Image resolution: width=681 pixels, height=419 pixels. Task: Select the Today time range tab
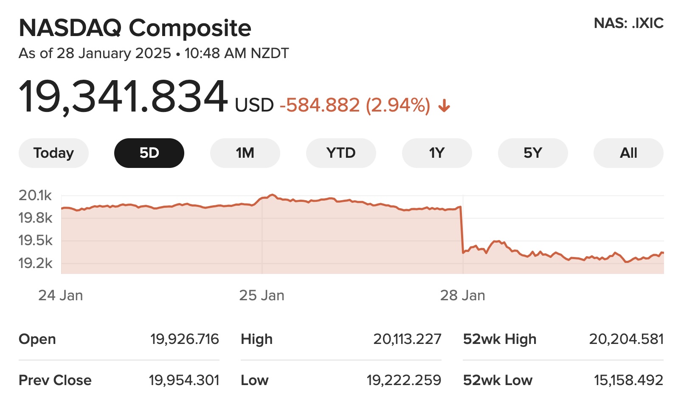53,153
